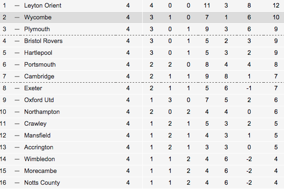The width and height of the screenshot is (284, 189).
Task: Click Leyton Orient's 12 points value
Action: click(276, 5)
